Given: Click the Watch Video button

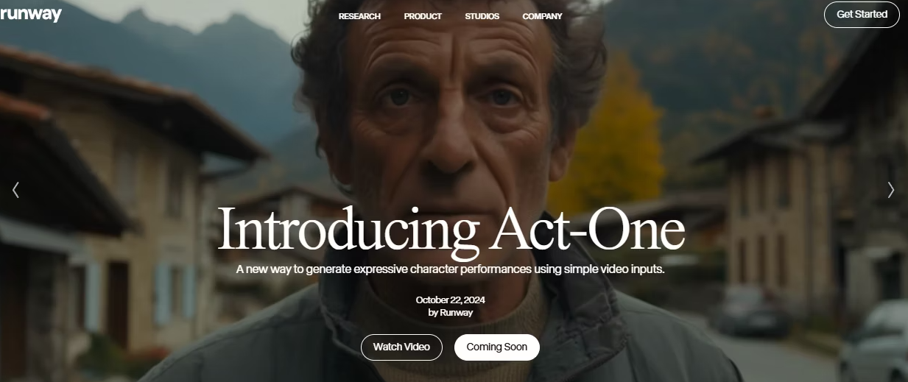Looking at the screenshot, I should (401, 347).
